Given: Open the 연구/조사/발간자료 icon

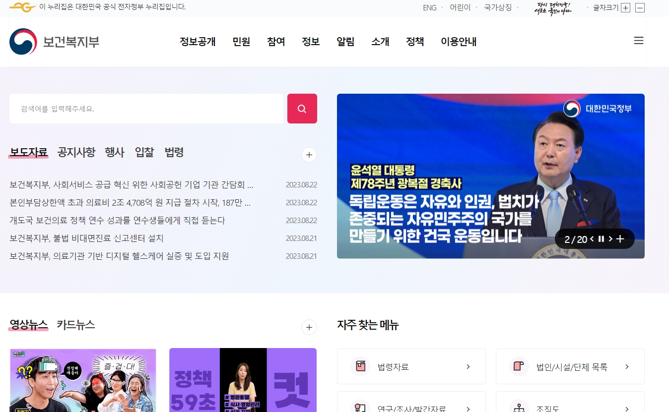Looking at the screenshot, I should pos(360,408).
